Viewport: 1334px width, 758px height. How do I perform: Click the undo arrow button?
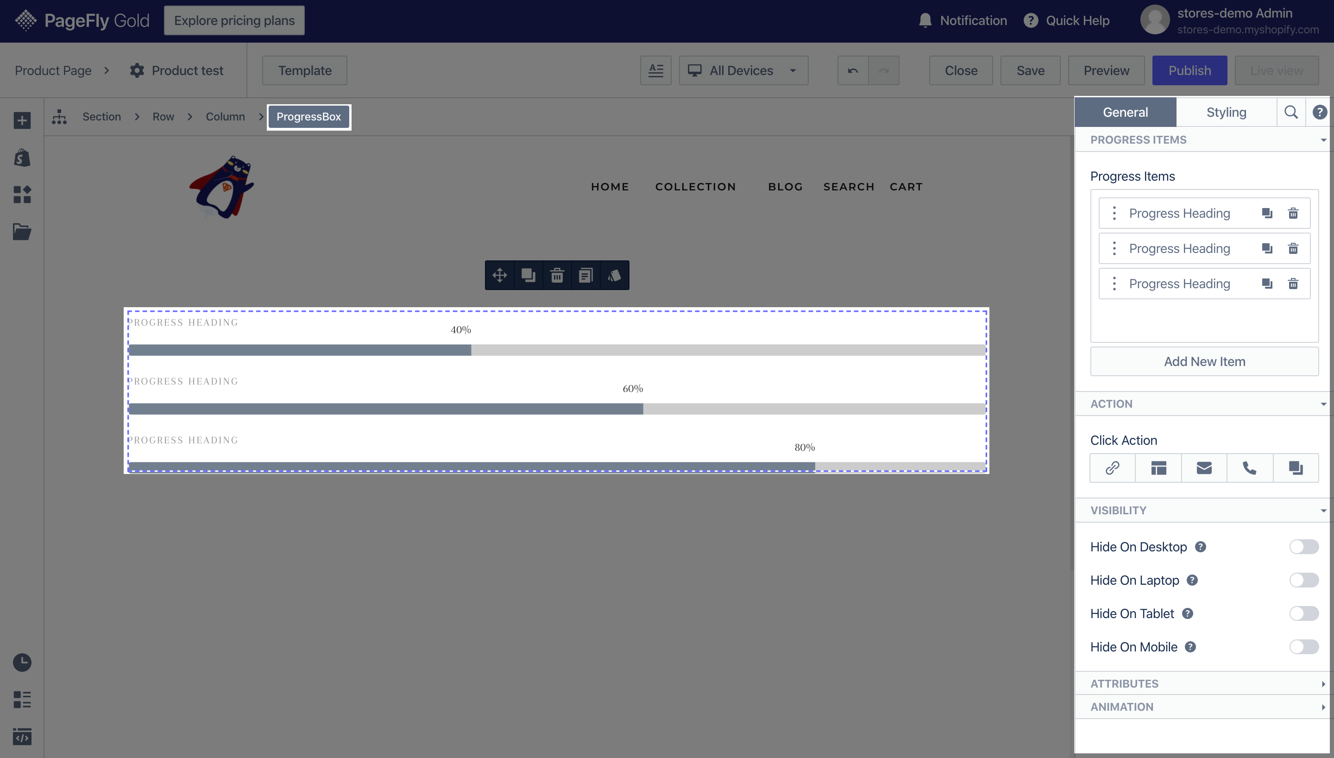click(x=853, y=70)
